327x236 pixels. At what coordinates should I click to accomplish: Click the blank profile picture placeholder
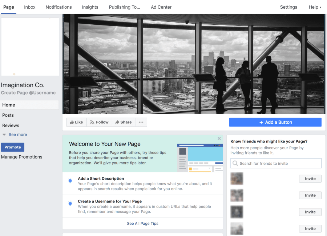(30, 47)
